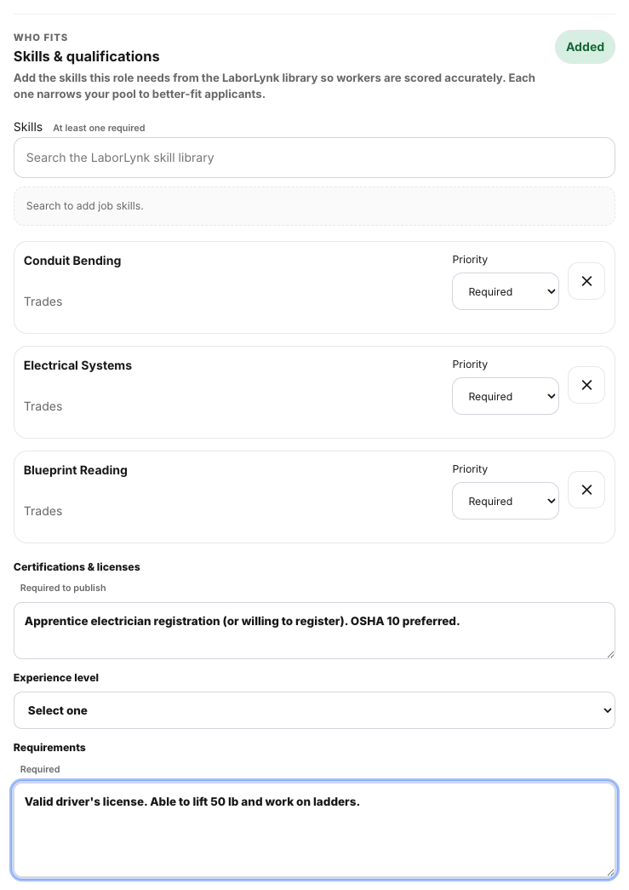The width and height of the screenshot is (629, 890).
Task: Click the Priority label for Conduit Bending
Action: click(470, 260)
